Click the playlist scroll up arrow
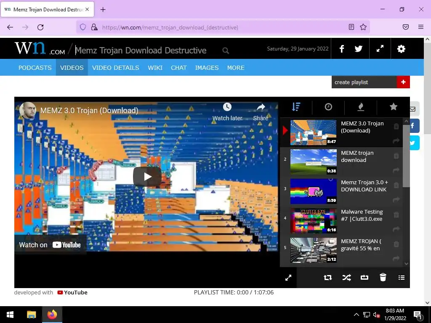Viewport: 431px width, 323px height. (407, 121)
